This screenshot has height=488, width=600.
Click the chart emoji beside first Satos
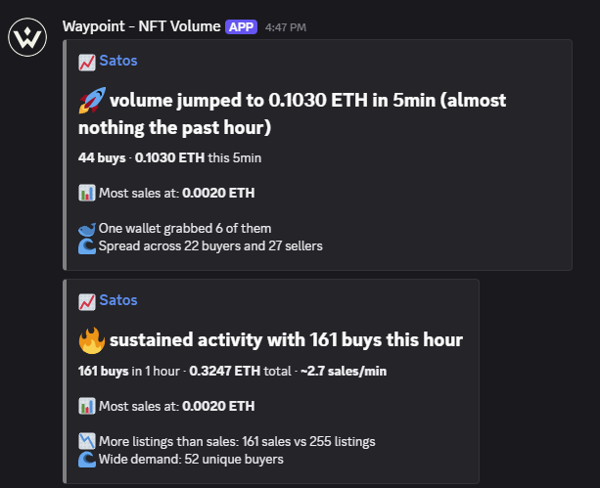click(x=87, y=63)
